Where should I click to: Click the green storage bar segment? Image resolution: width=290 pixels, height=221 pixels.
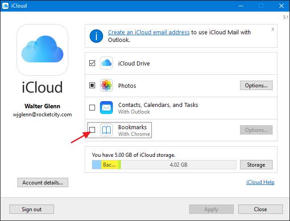[x=120, y=164]
